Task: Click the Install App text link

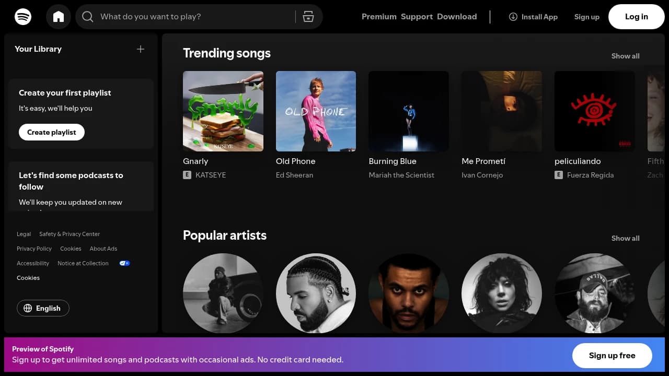Action: click(x=539, y=17)
